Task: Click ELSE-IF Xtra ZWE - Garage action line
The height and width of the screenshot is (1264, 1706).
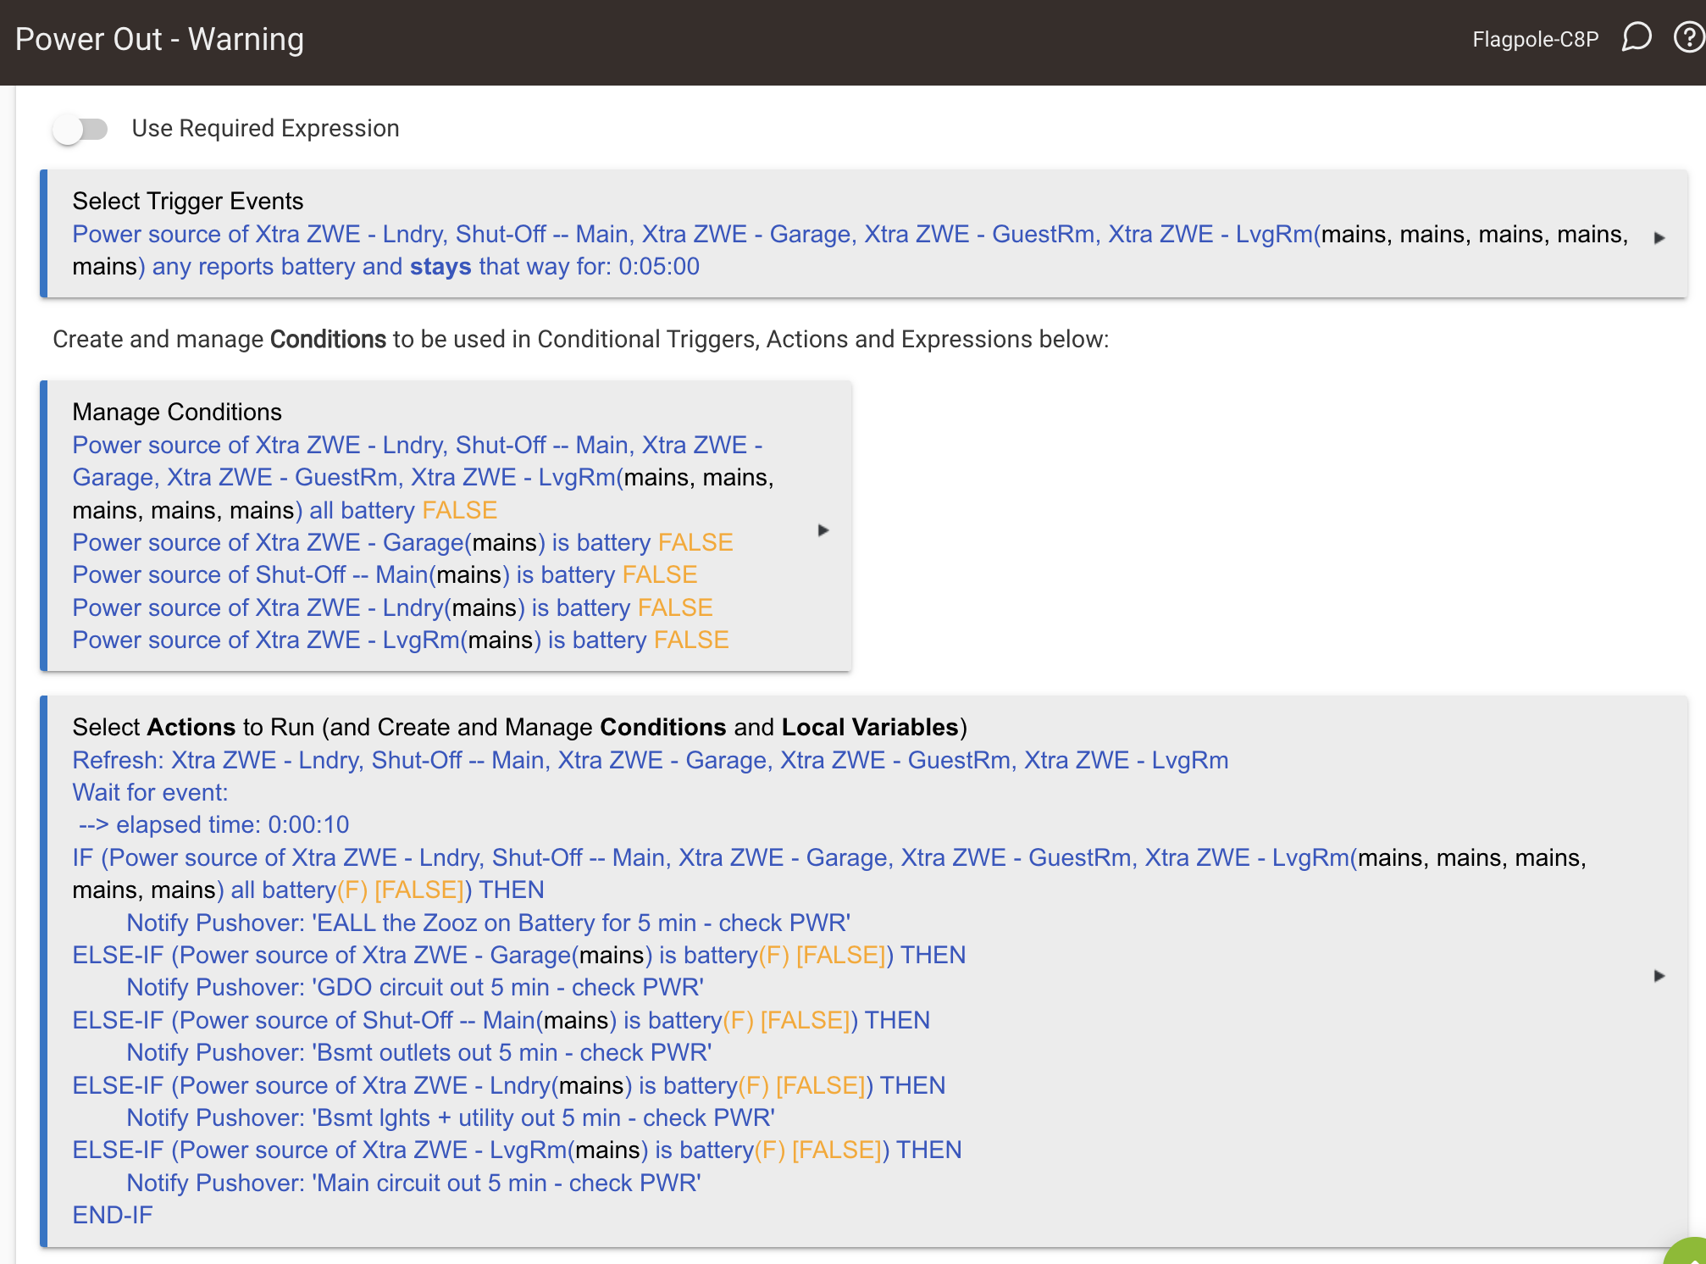Action: pos(519,955)
